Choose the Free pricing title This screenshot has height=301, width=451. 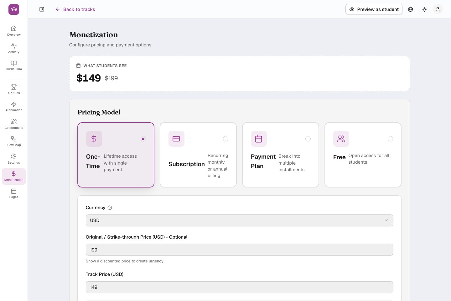coord(340,157)
